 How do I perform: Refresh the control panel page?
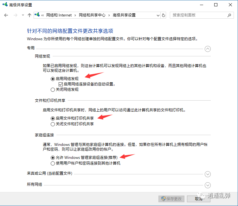pos(163,15)
